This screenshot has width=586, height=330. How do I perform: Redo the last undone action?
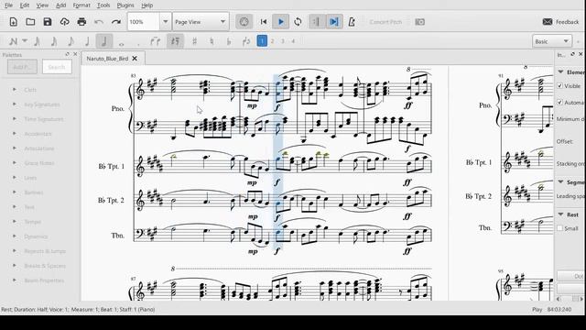pyautogui.click(x=116, y=22)
